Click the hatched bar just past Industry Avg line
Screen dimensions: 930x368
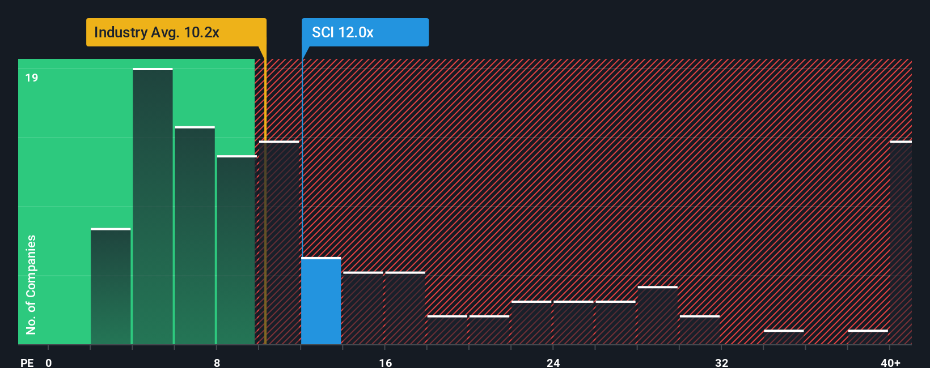coord(279,242)
